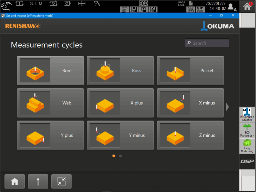Select the Boss measurement cycle icon
This screenshot has height=192, width=256.
[x=105, y=70]
